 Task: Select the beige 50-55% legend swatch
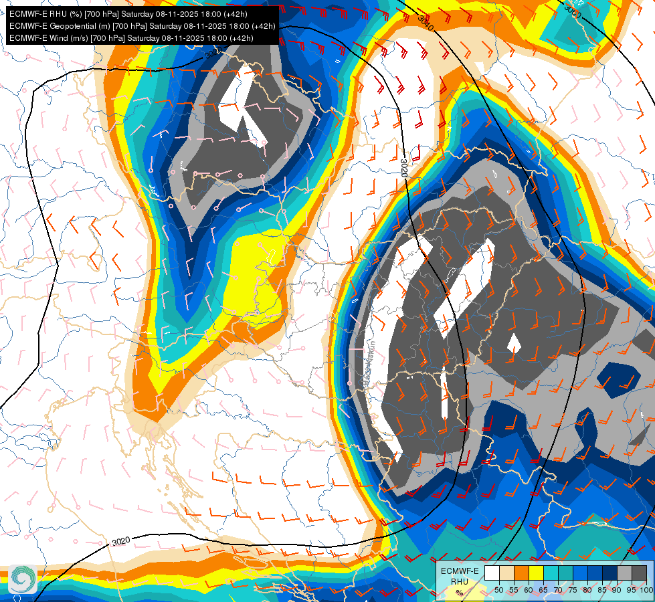(506, 573)
